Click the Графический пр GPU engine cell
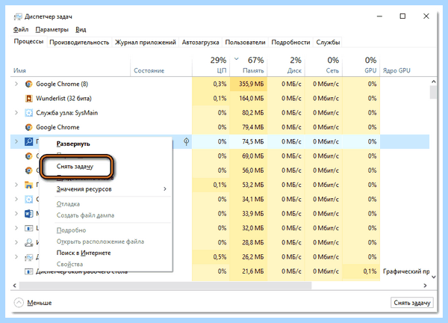This screenshot has width=448, height=323. (x=406, y=271)
